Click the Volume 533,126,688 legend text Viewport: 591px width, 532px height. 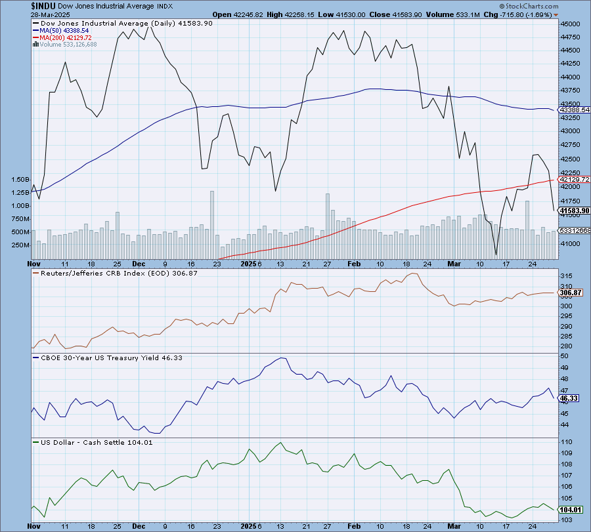(68, 45)
